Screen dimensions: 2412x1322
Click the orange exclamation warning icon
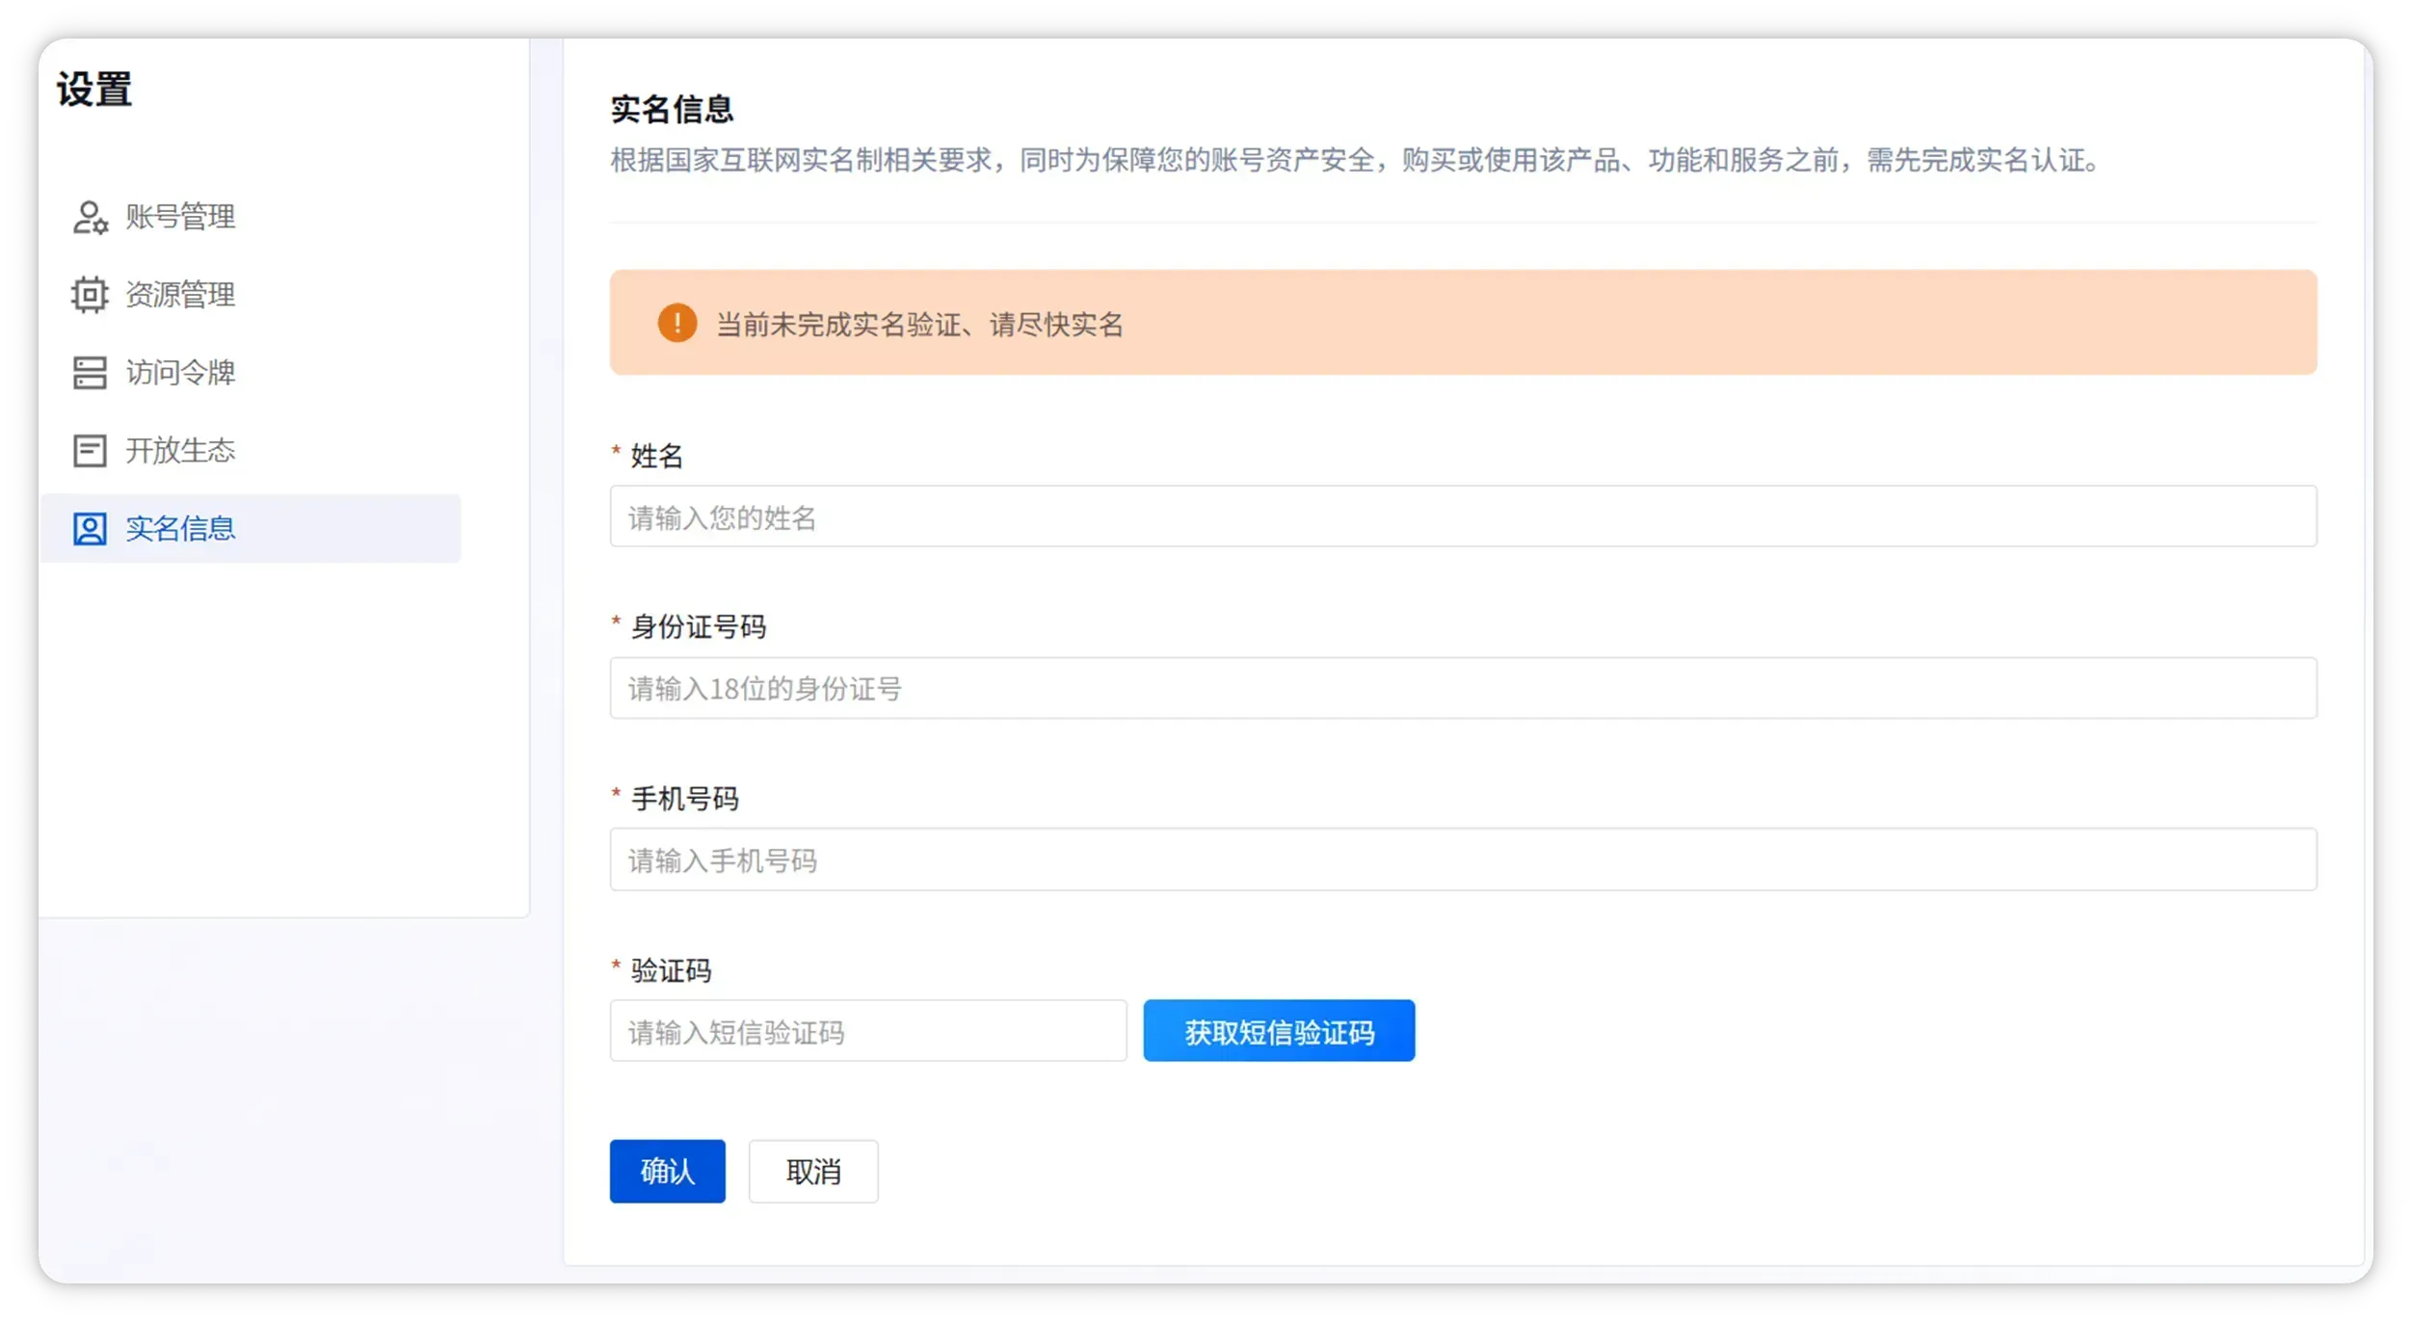point(676,323)
